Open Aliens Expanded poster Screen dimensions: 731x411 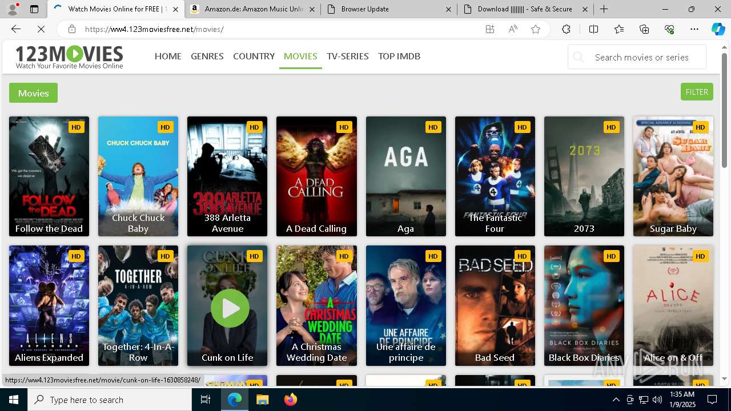click(49, 305)
